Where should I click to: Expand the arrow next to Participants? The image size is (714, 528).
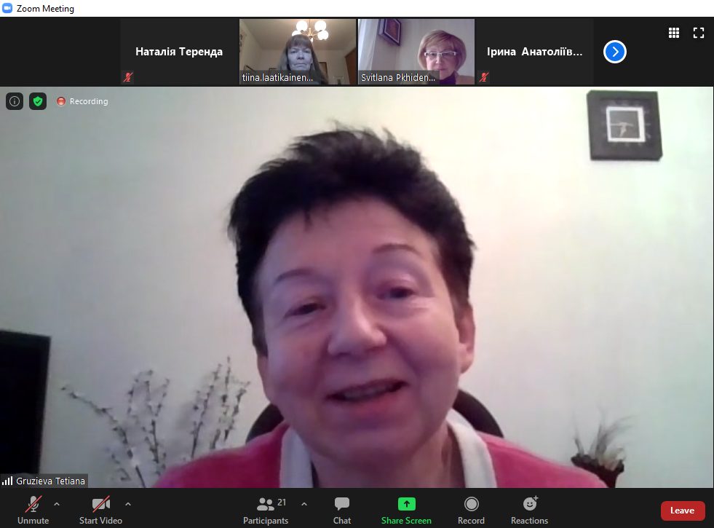click(x=304, y=503)
